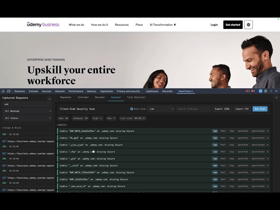Select the Scanner tab
The width and height of the screenshot is (280, 210).
[116, 97]
